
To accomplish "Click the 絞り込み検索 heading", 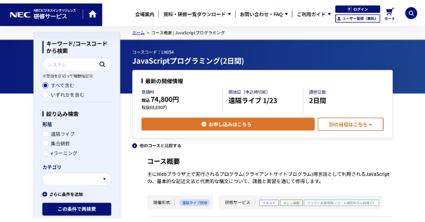I will [62, 114].
